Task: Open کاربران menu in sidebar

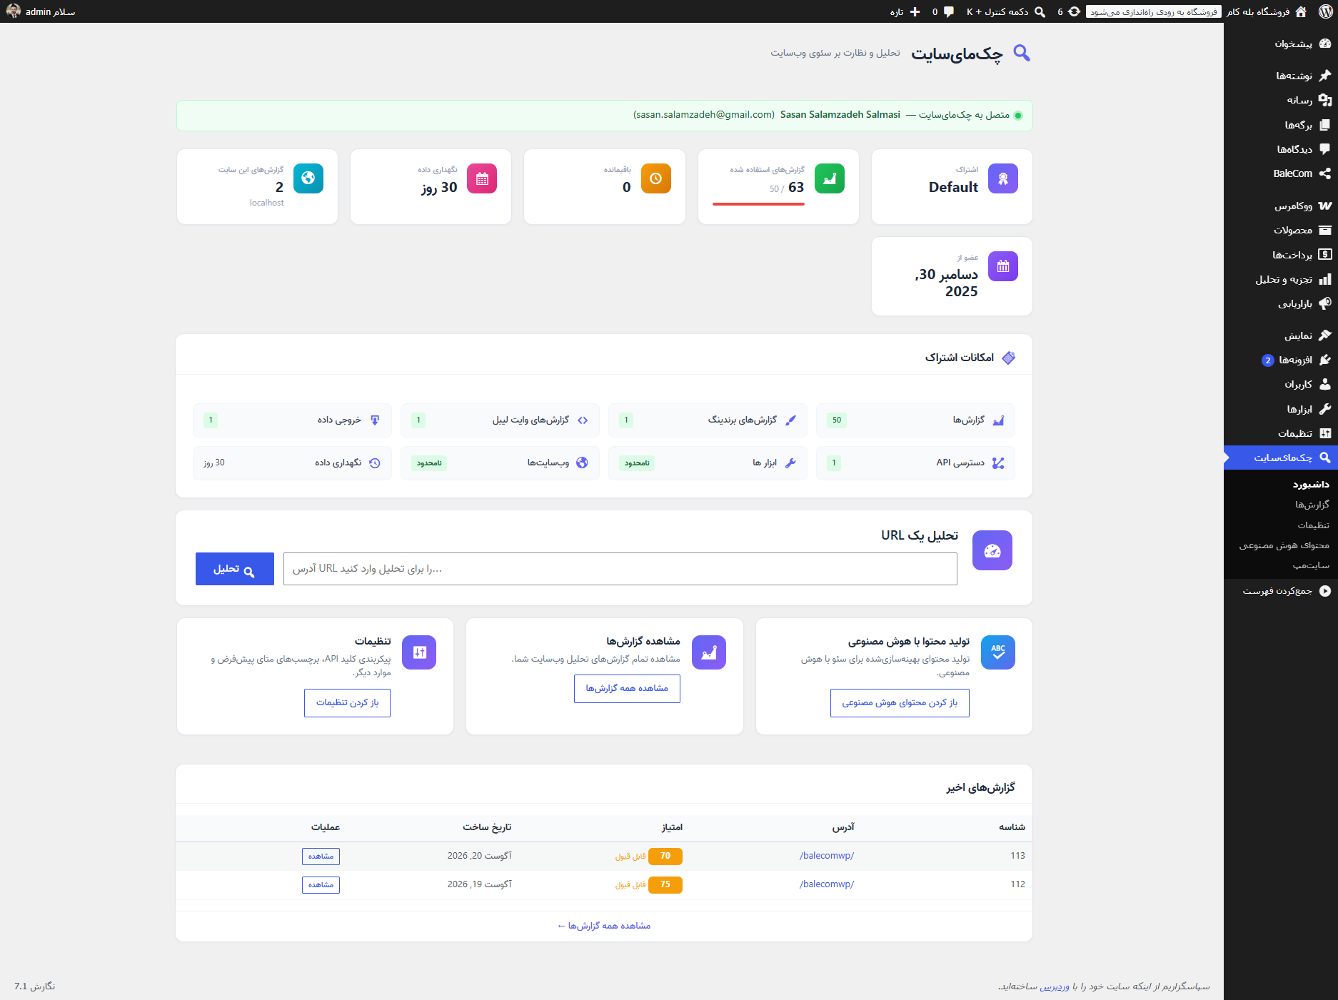Action: pyautogui.click(x=1281, y=384)
